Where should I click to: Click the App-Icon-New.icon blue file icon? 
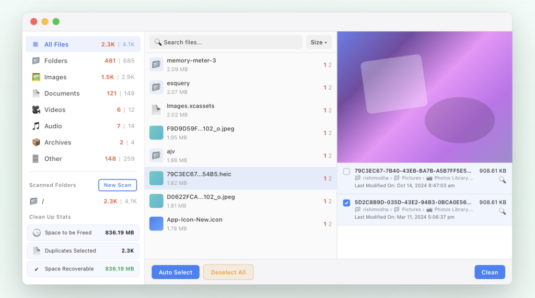coord(156,223)
